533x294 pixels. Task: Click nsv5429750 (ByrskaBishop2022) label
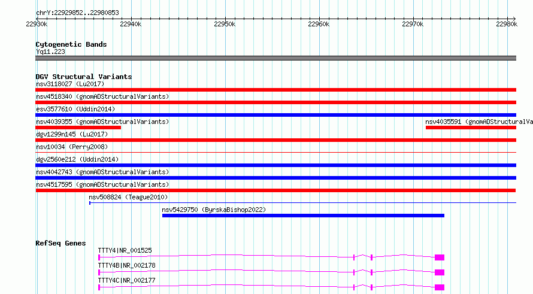point(214,210)
